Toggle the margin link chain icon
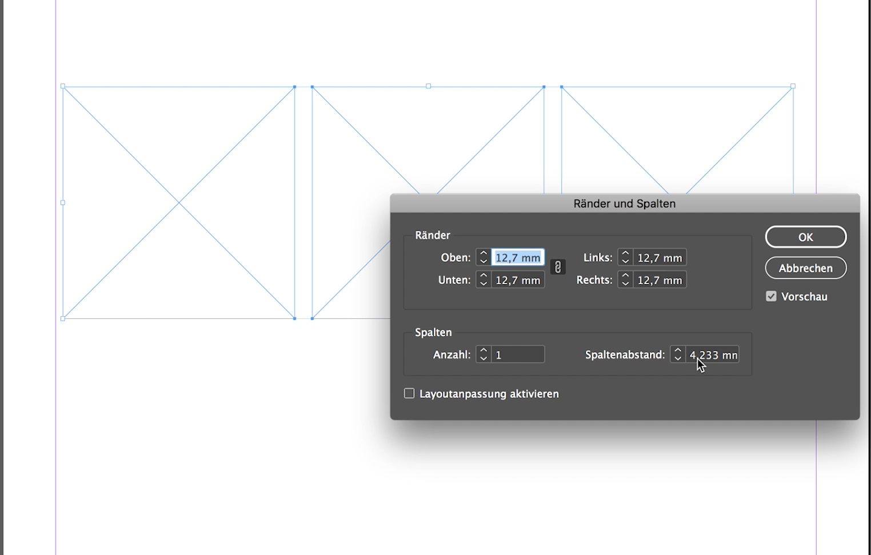Viewport: 871px width, 555px height. click(558, 267)
